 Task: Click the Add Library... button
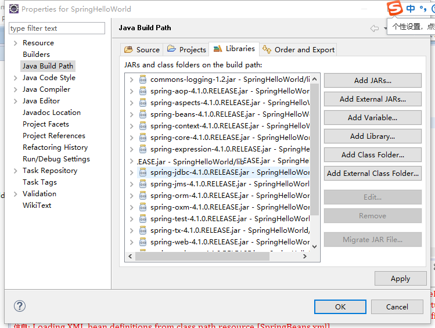pyautogui.click(x=373, y=136)
